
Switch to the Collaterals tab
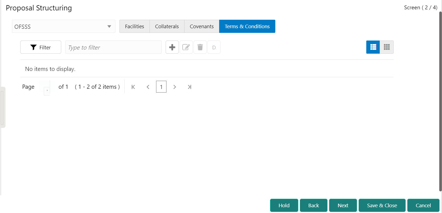tap(167, 26)
